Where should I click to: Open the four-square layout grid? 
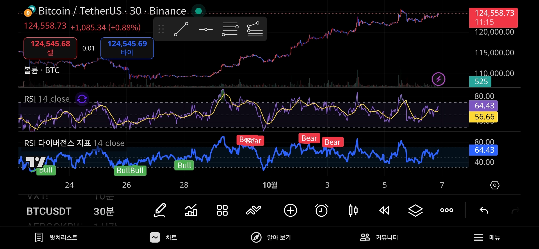222,210
